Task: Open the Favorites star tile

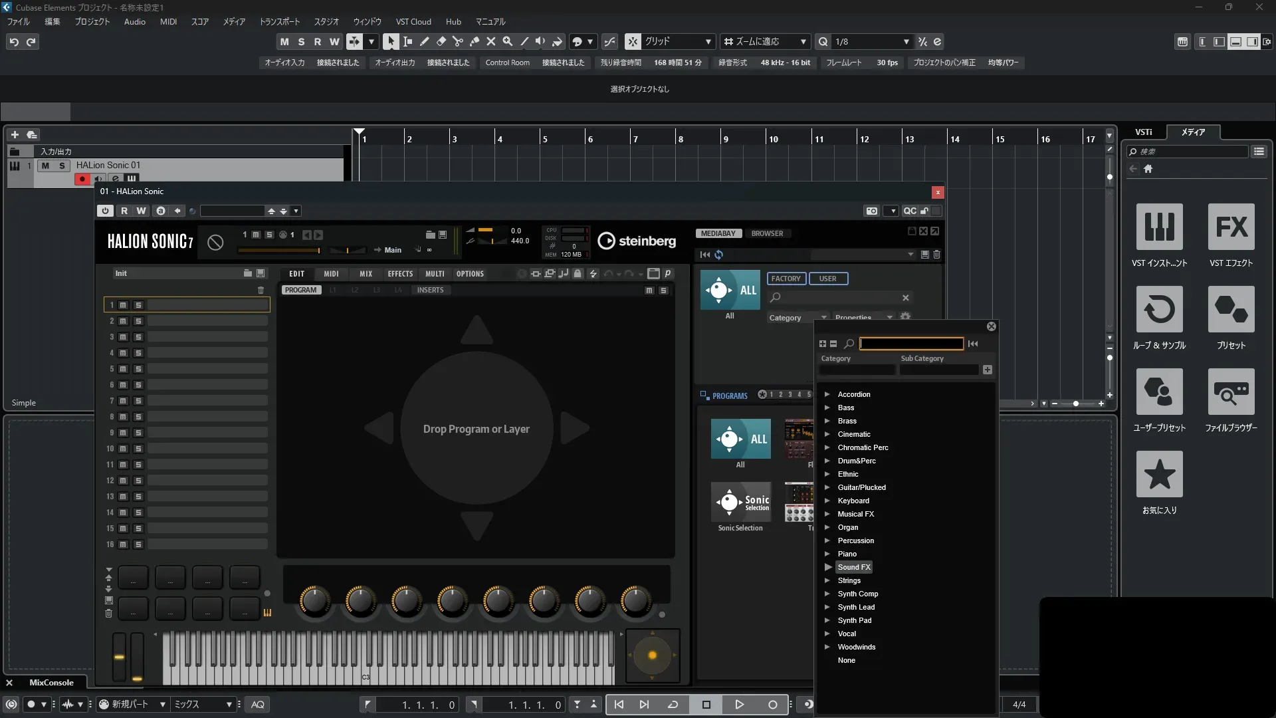Action: coord(1159,475)
